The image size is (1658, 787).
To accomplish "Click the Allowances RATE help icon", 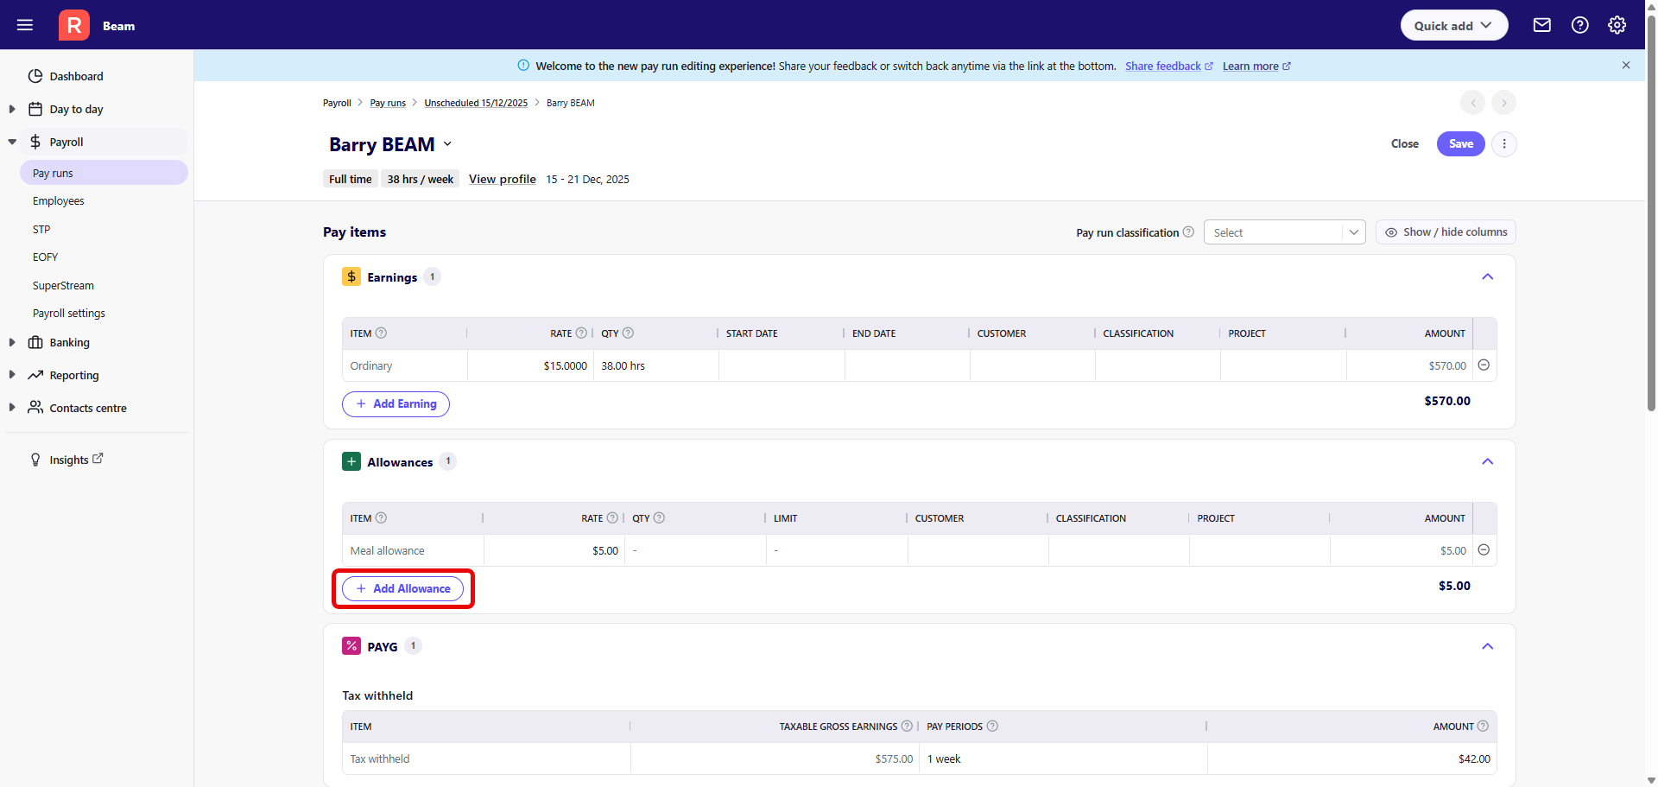I will coord(612,518).
